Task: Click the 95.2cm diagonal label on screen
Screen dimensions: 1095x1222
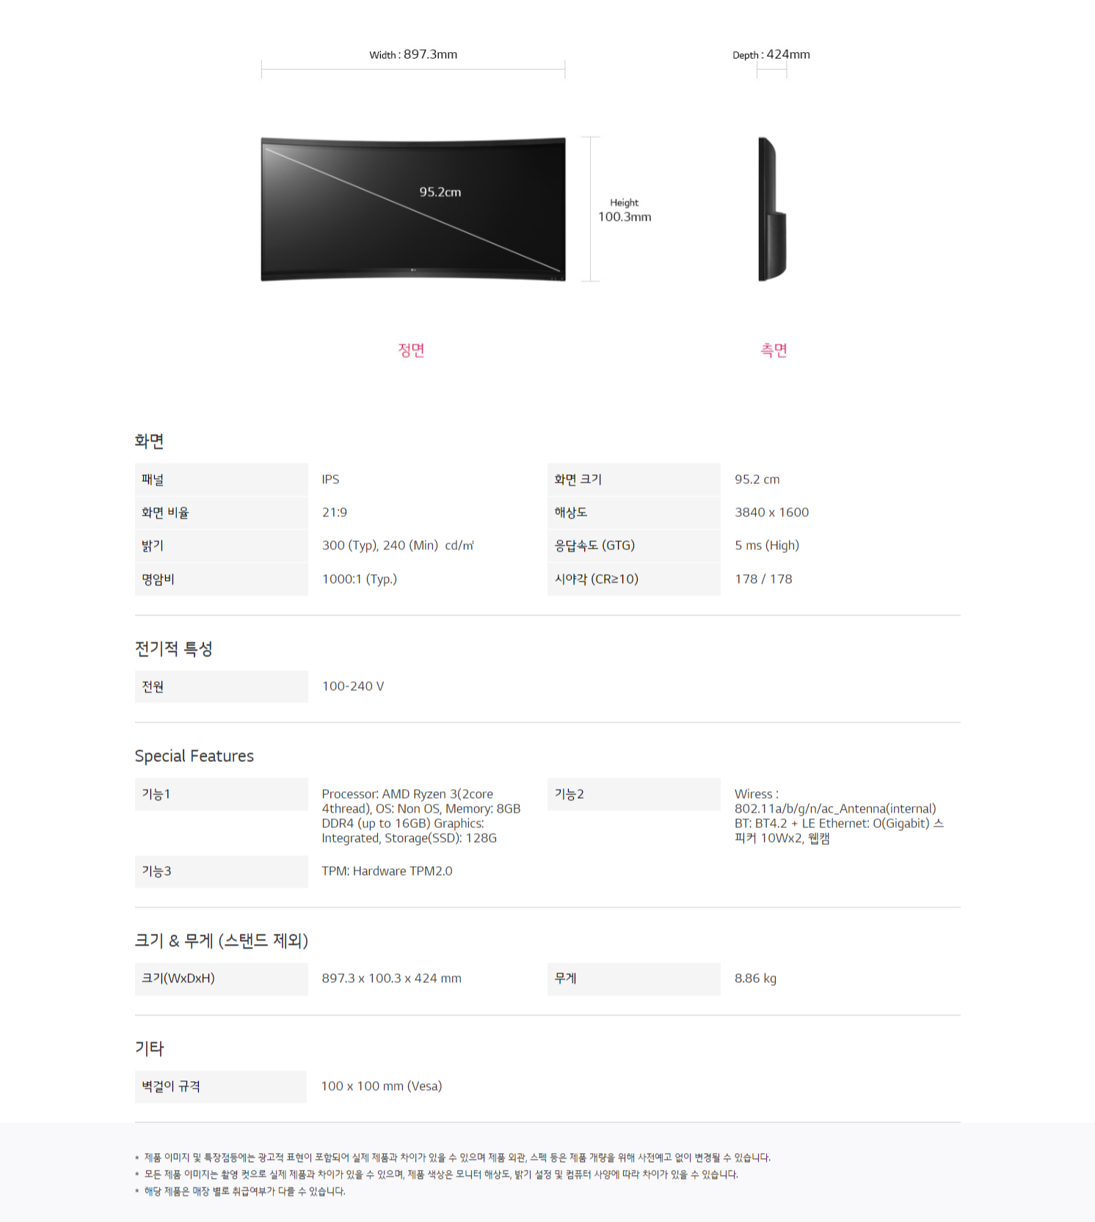Action: 440,191
